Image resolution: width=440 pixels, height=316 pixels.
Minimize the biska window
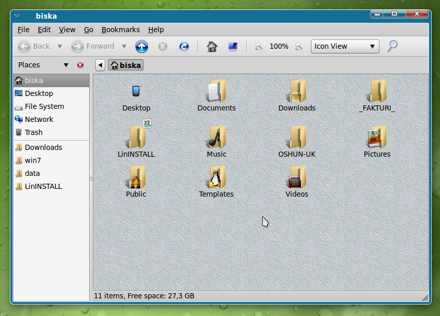point(377,14)
